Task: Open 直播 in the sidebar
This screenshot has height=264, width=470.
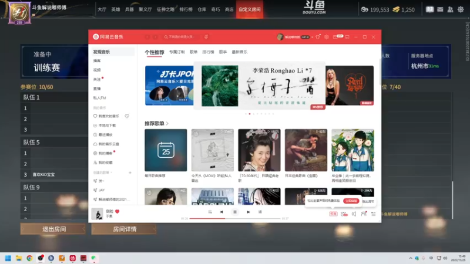Action: pyautogui.click(x=97, y=89)
